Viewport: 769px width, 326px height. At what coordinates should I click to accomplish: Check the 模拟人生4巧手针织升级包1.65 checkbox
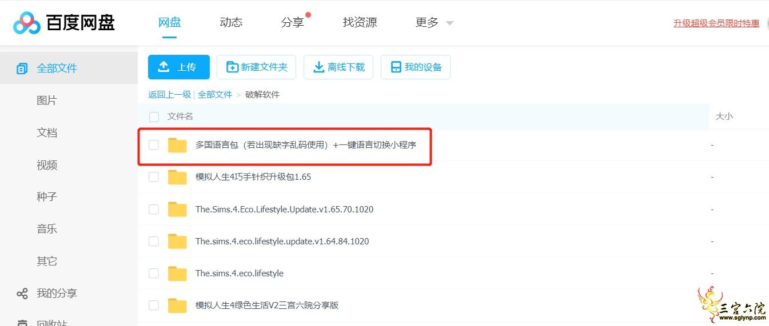click(154, 177)
